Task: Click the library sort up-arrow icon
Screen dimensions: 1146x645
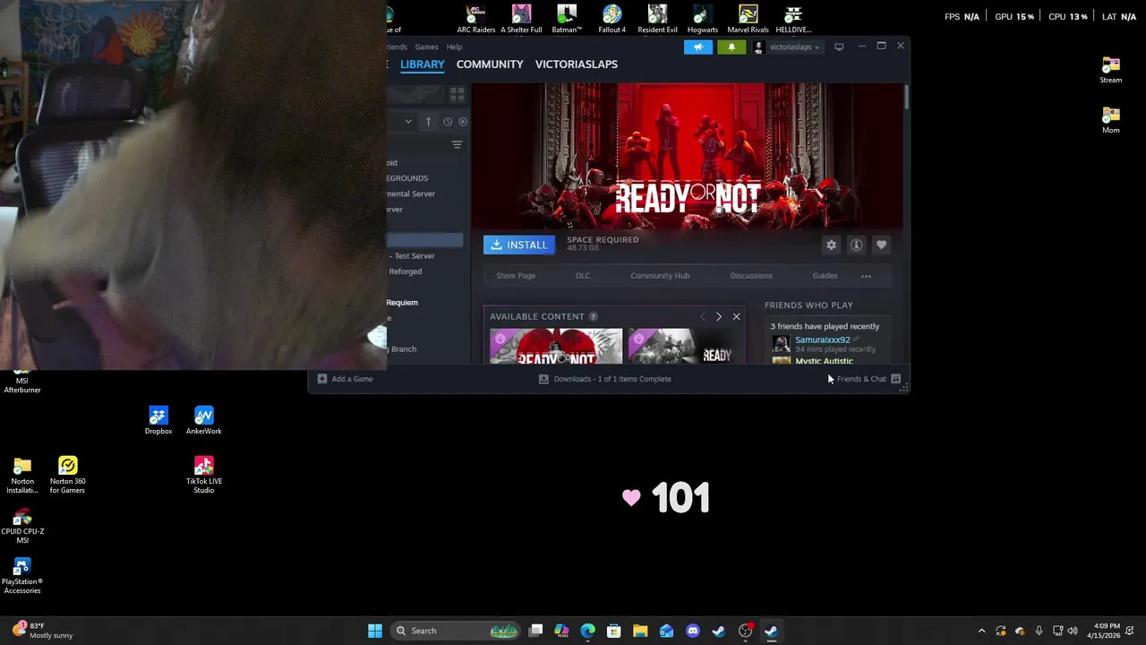Action: point(428,121)
